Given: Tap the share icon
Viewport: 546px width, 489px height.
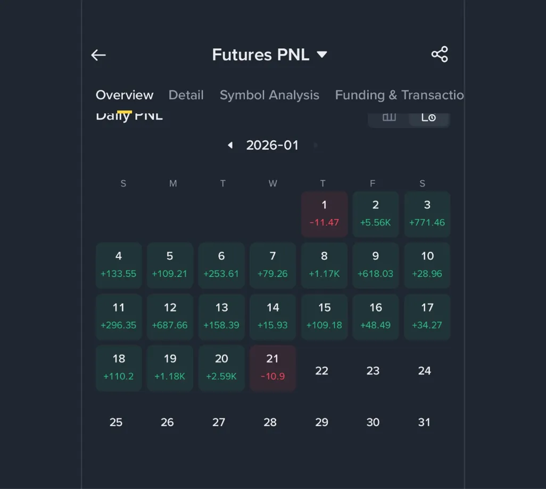Looking at the screenshot, I should coord(440,54).
